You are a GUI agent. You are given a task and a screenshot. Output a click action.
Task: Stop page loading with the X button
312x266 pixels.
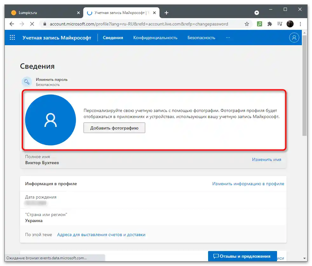(x=32, y=24)
